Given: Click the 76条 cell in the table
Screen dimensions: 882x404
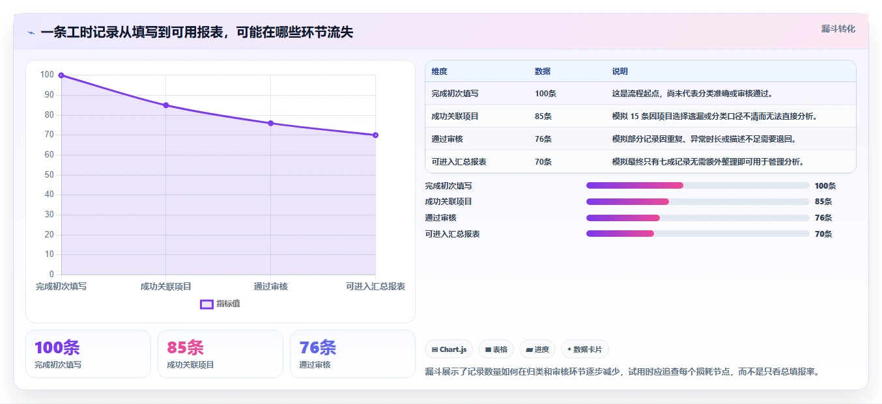Looking at the screenshot, I should tap(543, 139).
